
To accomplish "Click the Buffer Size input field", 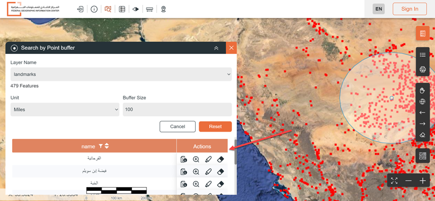I will (177, 109).
